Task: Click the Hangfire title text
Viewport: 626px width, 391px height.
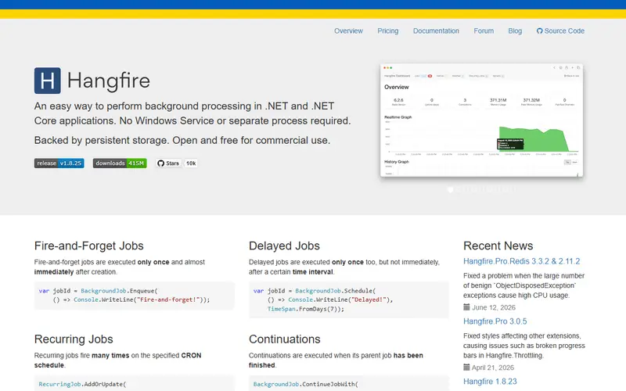Action: [x=109, y=81]
